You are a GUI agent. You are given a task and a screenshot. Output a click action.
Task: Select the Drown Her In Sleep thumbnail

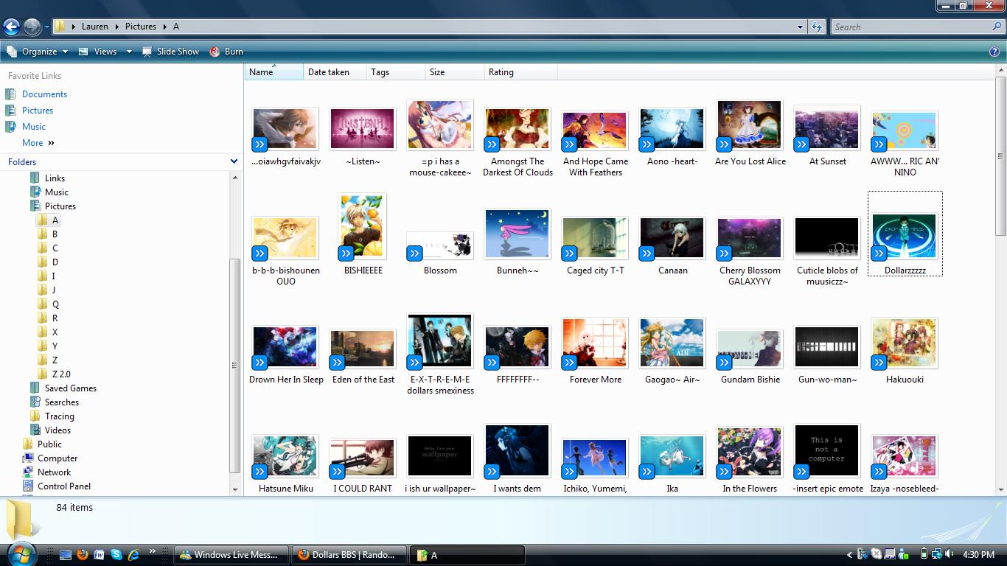285,347
